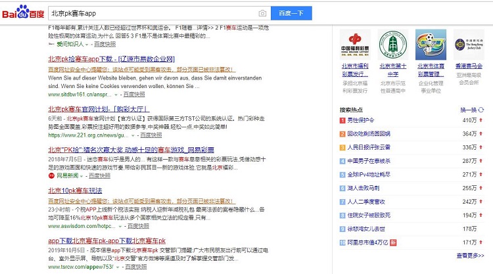
Task: Click the up arrow beside 410万
Action: (x=481, y=120)
